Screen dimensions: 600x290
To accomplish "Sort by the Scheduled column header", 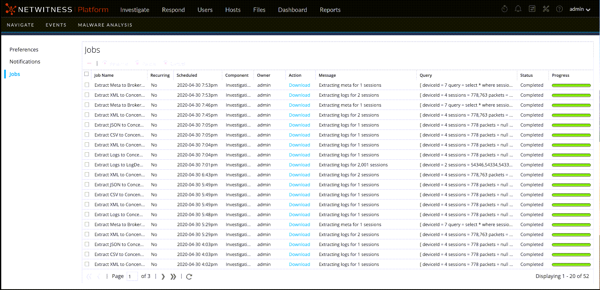I will pyautogui.click(x=187, y=76).
